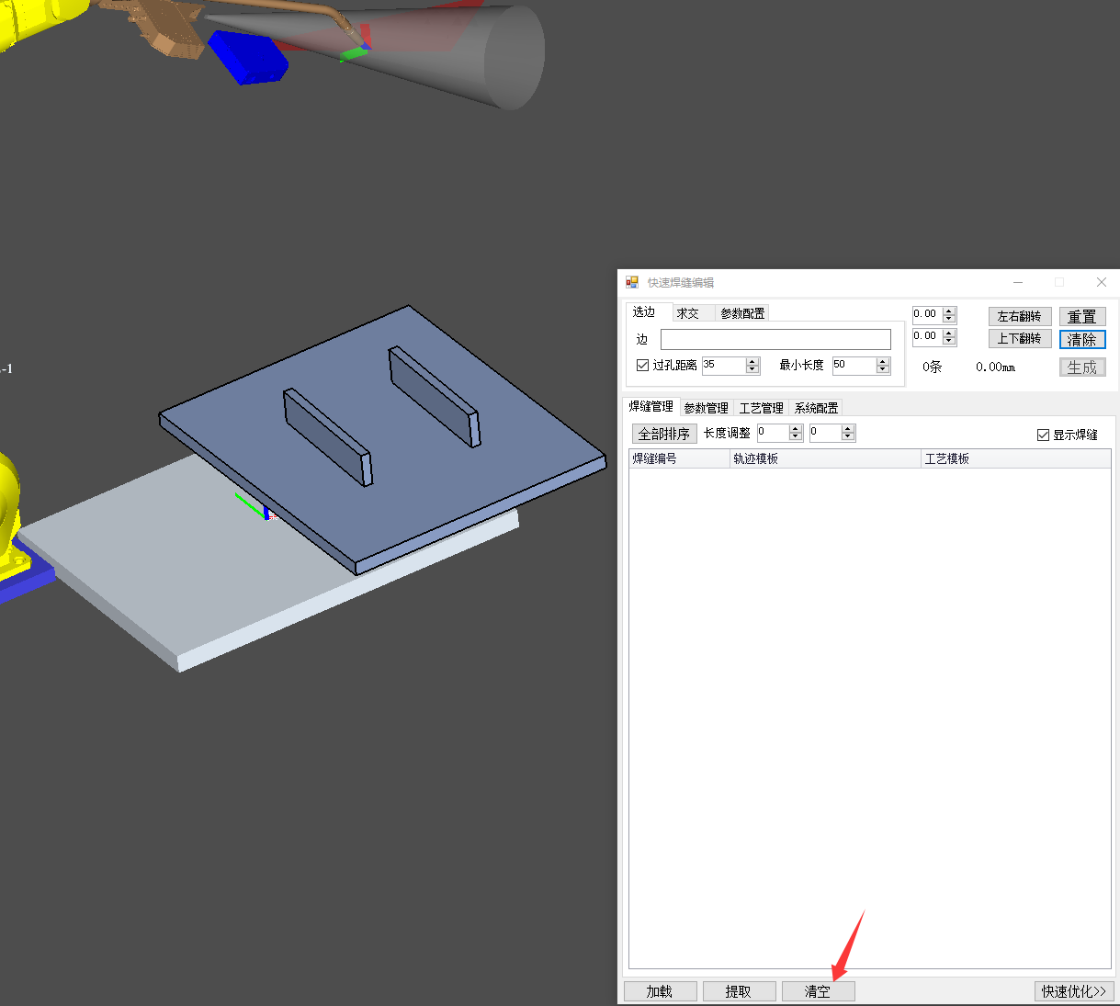The height and width of the screenshot is (1006, 1120).
Task: Increase the 过孔距离 value with up arrow
Action: [752, 361]
